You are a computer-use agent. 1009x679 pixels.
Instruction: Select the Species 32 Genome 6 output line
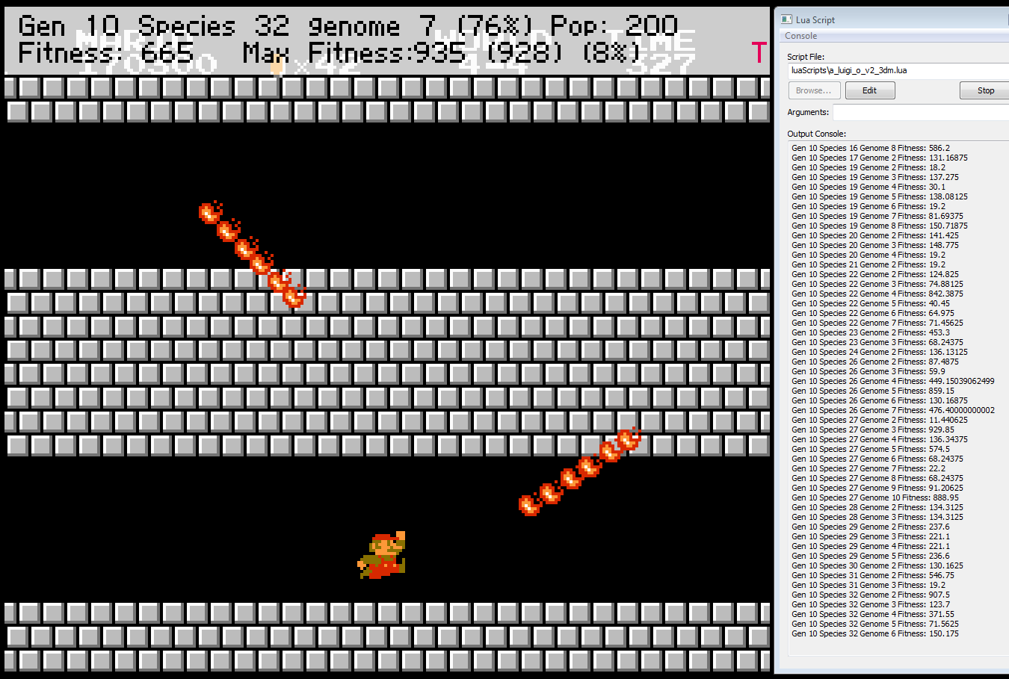874,633
